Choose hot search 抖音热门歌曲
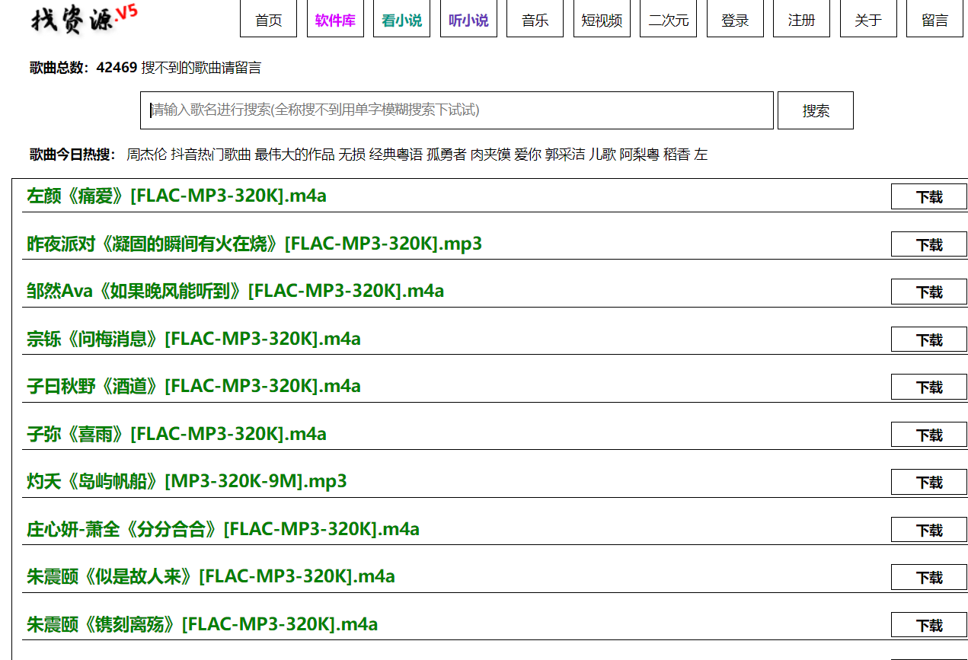This screenshot has height=660, width=968. tap(211, 155)
